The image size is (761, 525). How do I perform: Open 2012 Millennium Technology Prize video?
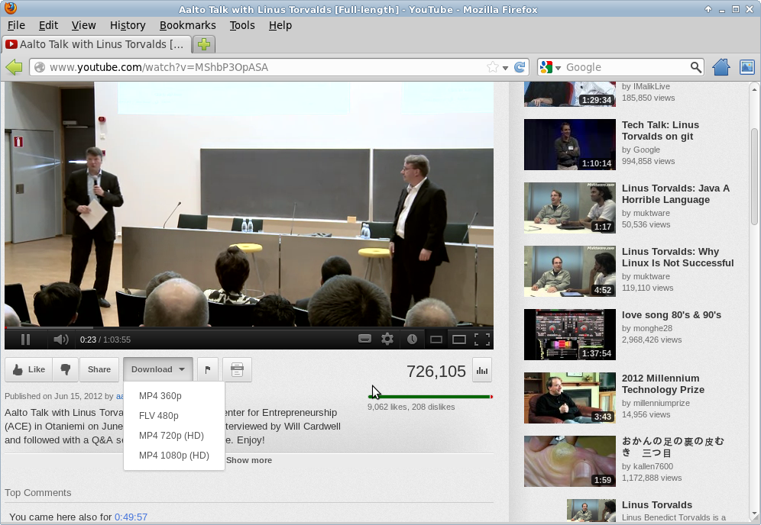click(x=663, y=384)
